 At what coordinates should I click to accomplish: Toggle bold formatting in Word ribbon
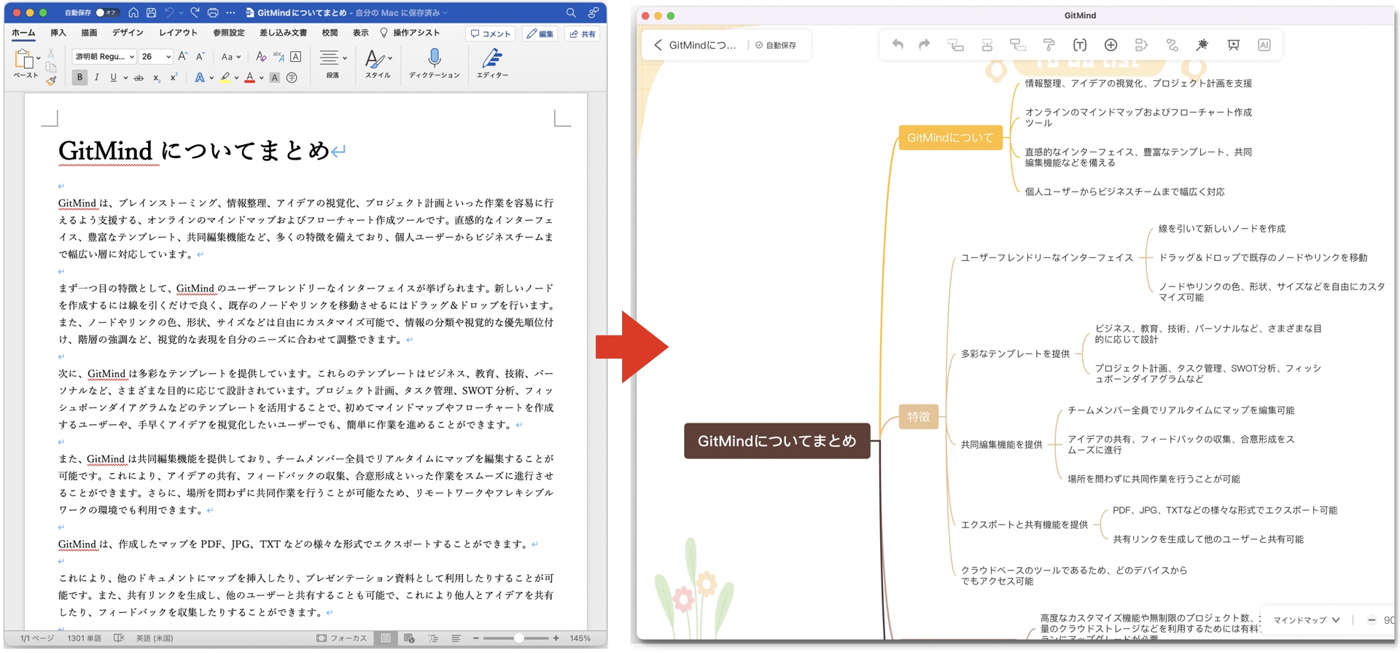click(x=79, y=77)
